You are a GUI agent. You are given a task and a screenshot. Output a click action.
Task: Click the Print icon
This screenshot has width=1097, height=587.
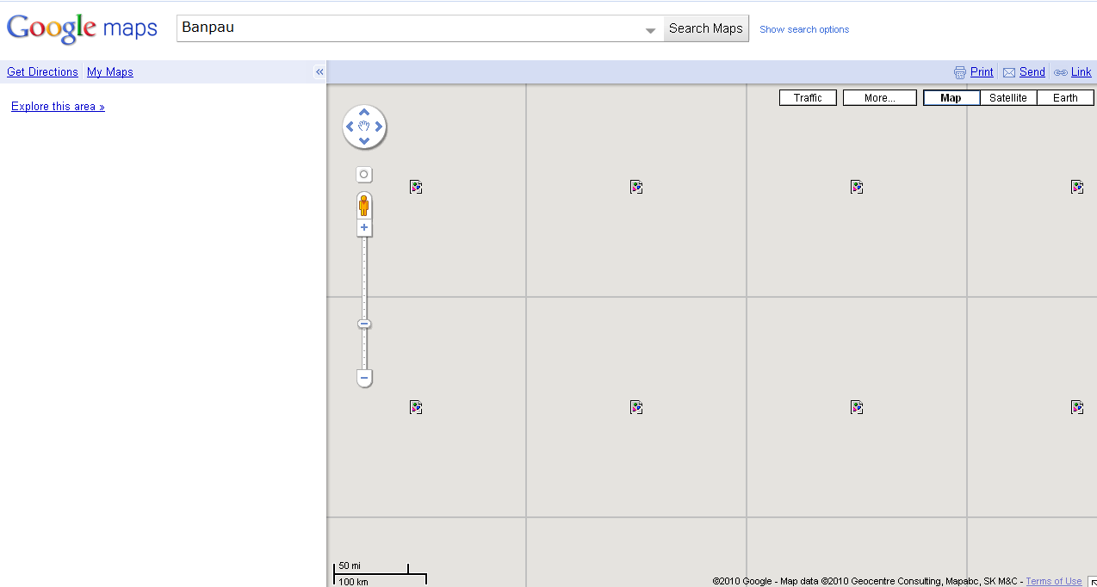point(960,72)
